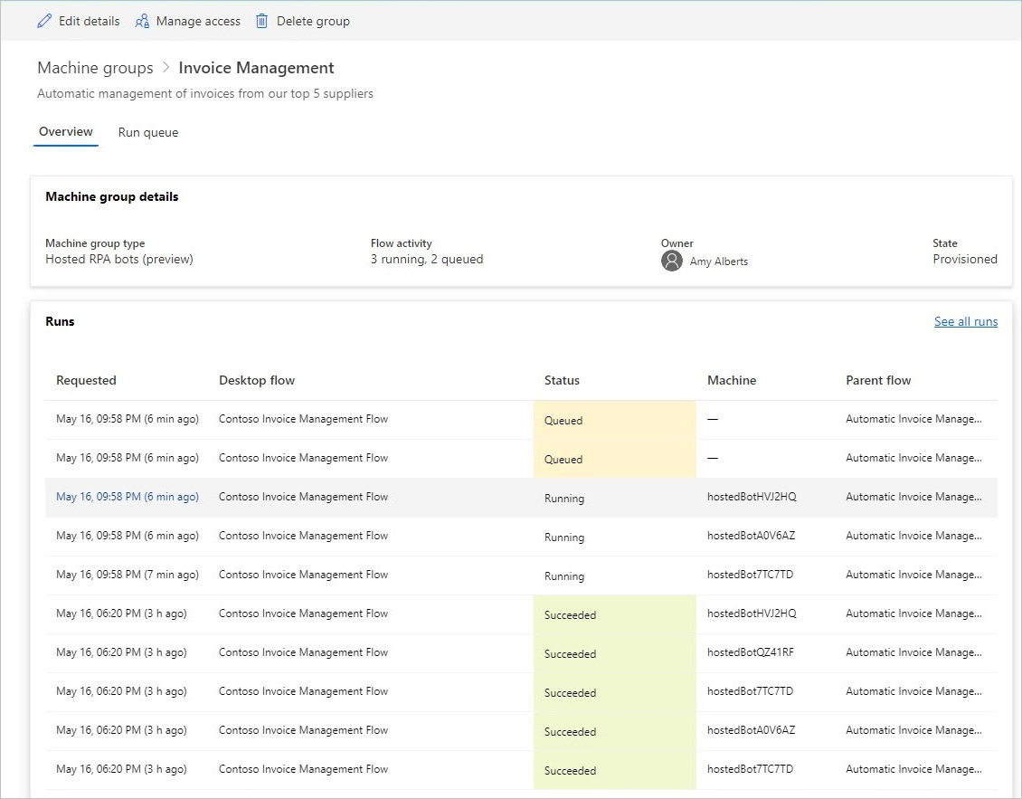Click the Manage access people icon
Image resolution: width=1022 pixels, height=799 pixels.
[142, 21]
